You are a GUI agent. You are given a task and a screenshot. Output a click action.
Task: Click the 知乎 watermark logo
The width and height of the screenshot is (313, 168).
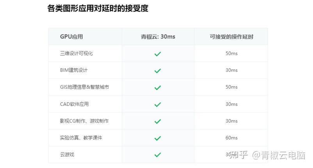pos(238,155)
